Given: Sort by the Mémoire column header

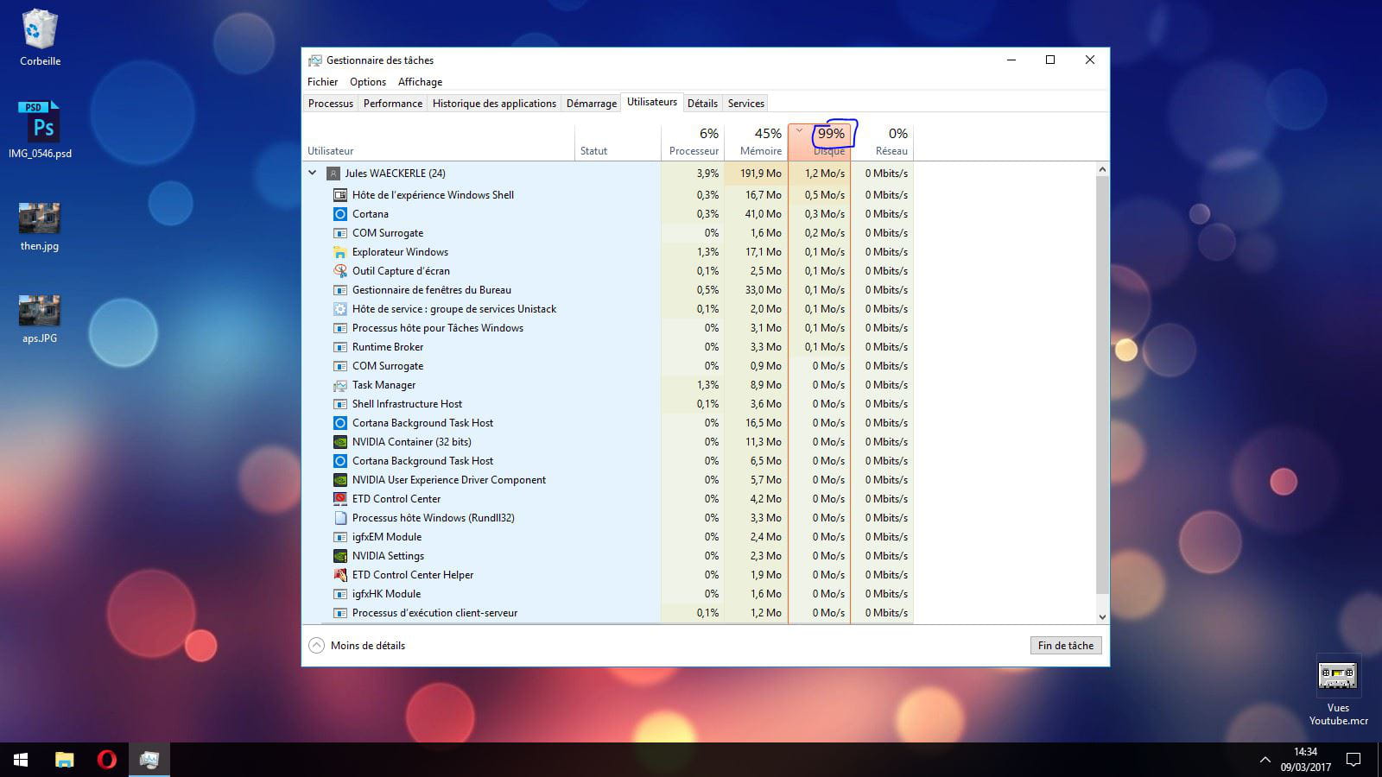Looking at the screenshot, I should coord(756,142).
